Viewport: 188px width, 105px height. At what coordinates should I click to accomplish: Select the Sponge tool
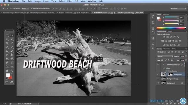[12, 59]
